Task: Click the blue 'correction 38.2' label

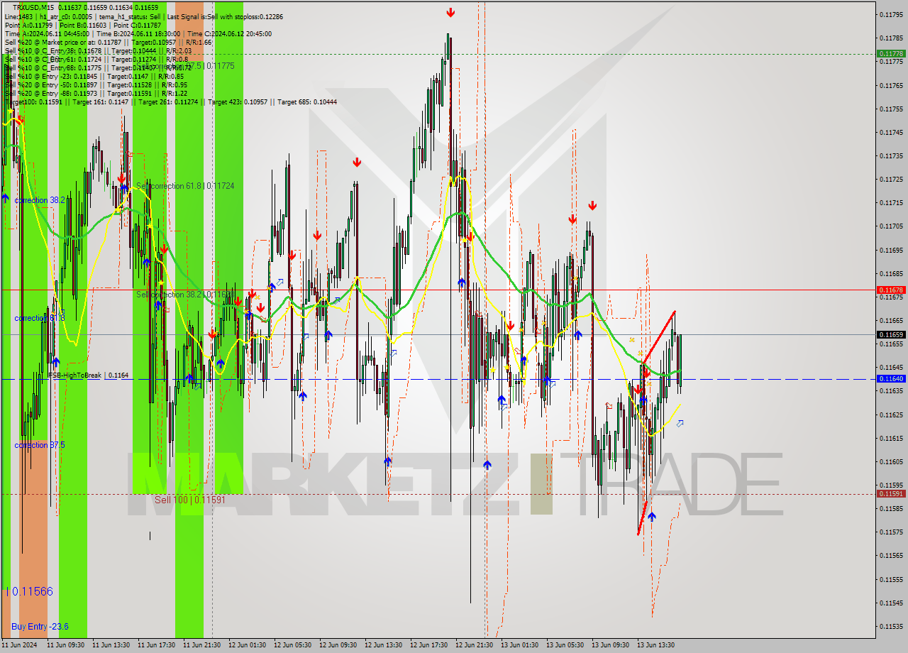Action: click(x=40, y=200)
